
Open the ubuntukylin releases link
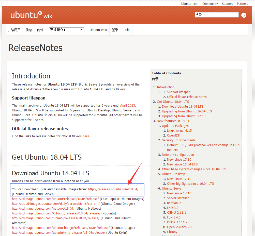[x=58, y=233]
